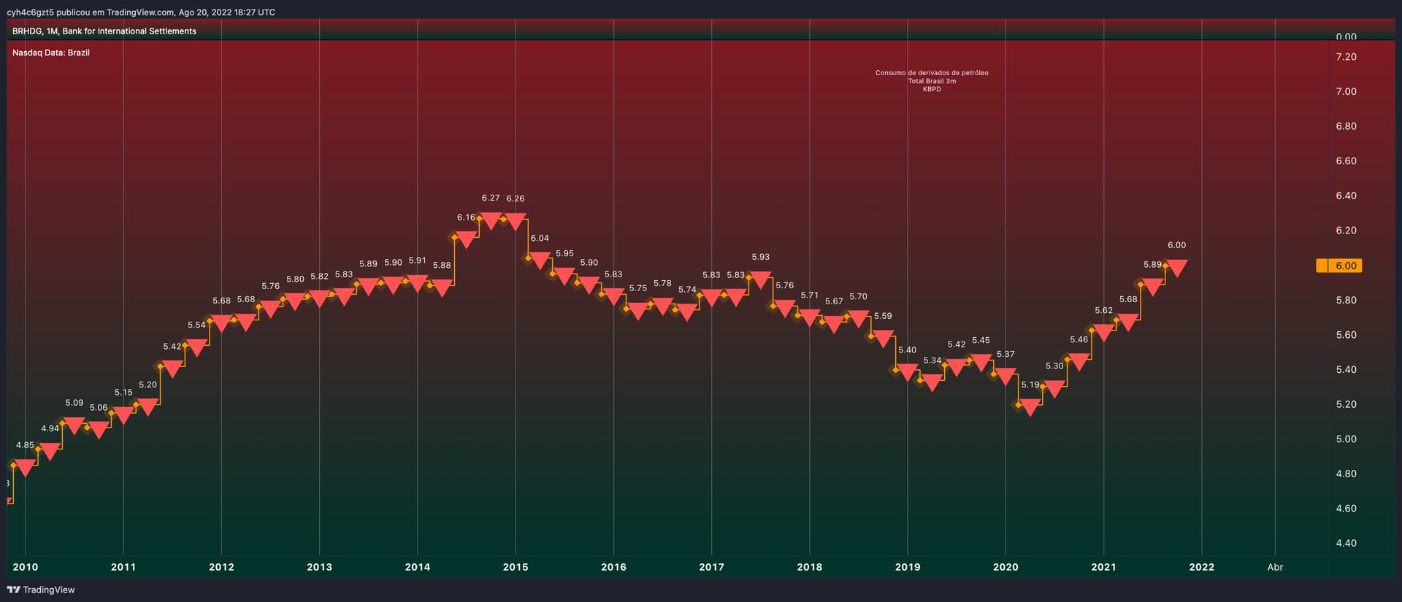Click the 0.00 value at top of price axis
This screenshot has height=602, width=1402.
[1346, 36]
